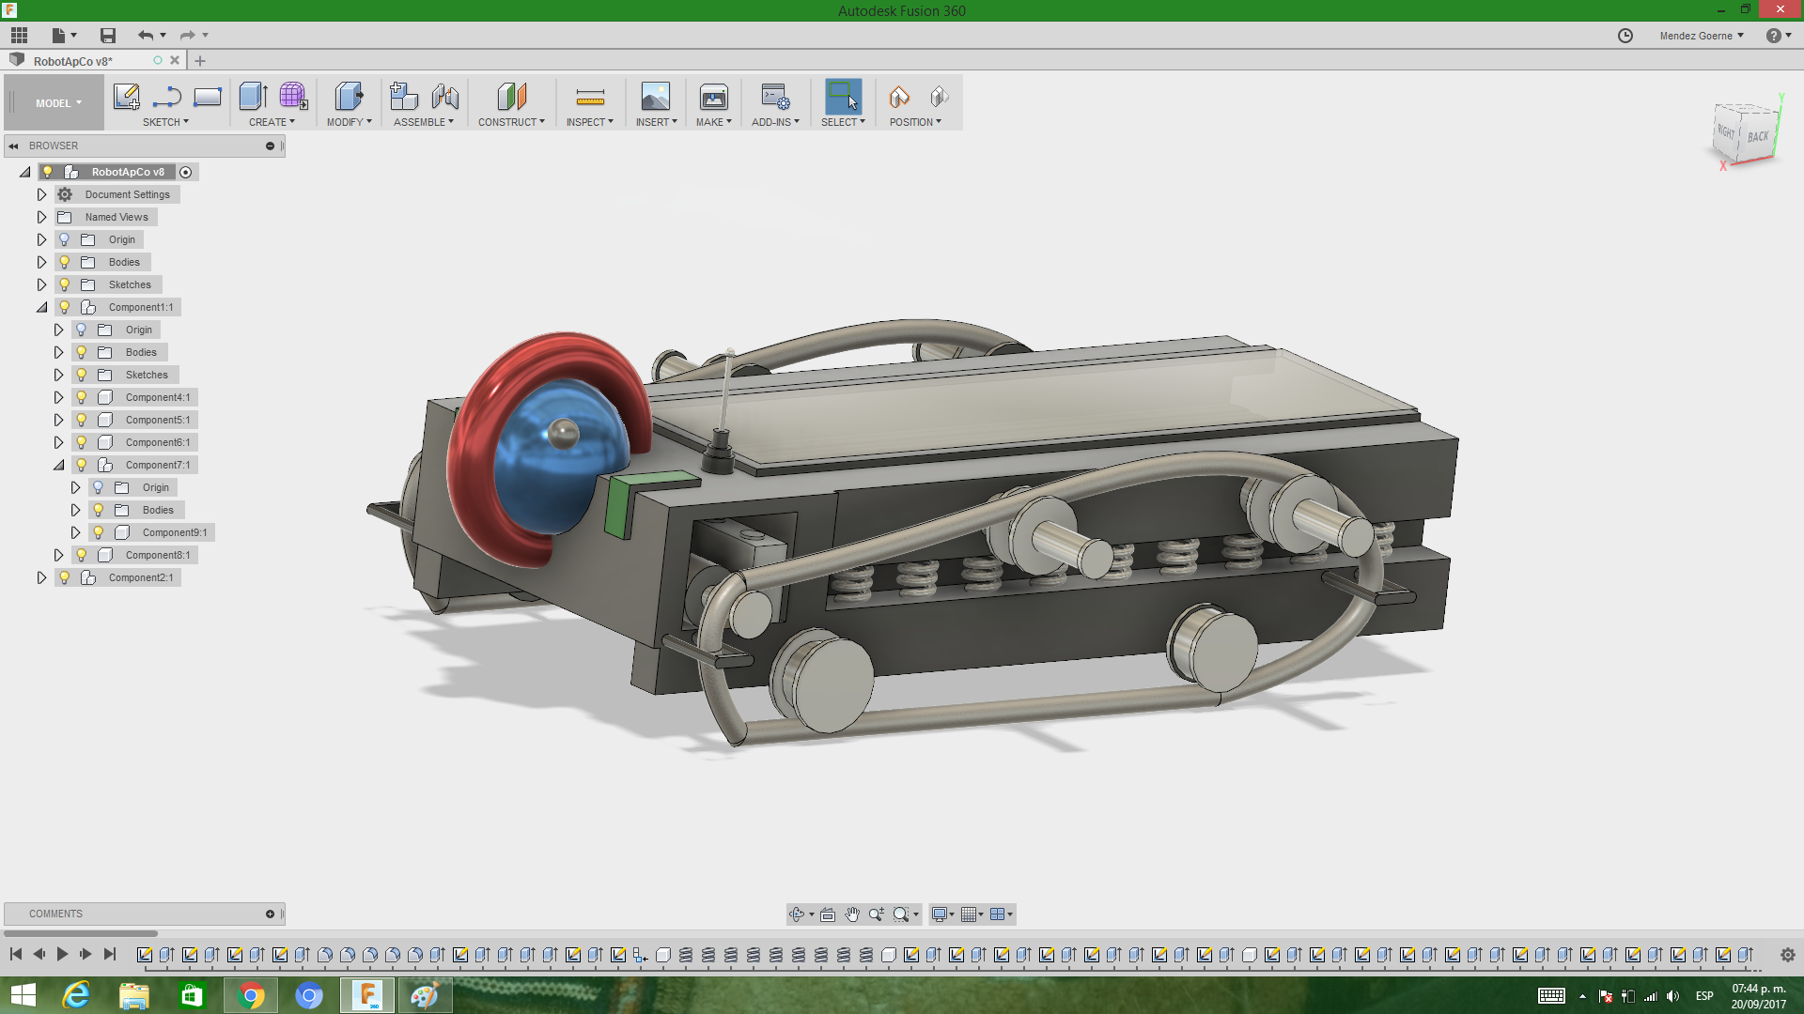The image size is (1804, 1014).
Task: Expand the Document Settings node
Action: 41,194
